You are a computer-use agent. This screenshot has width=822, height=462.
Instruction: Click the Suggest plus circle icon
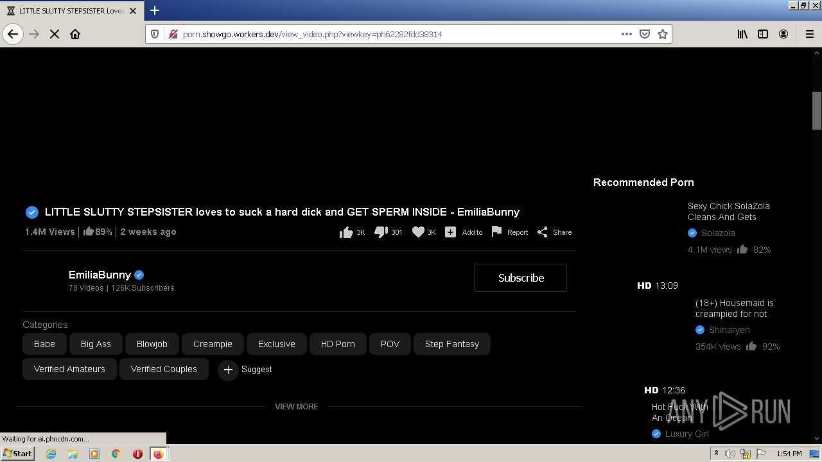tap(228, 370)
